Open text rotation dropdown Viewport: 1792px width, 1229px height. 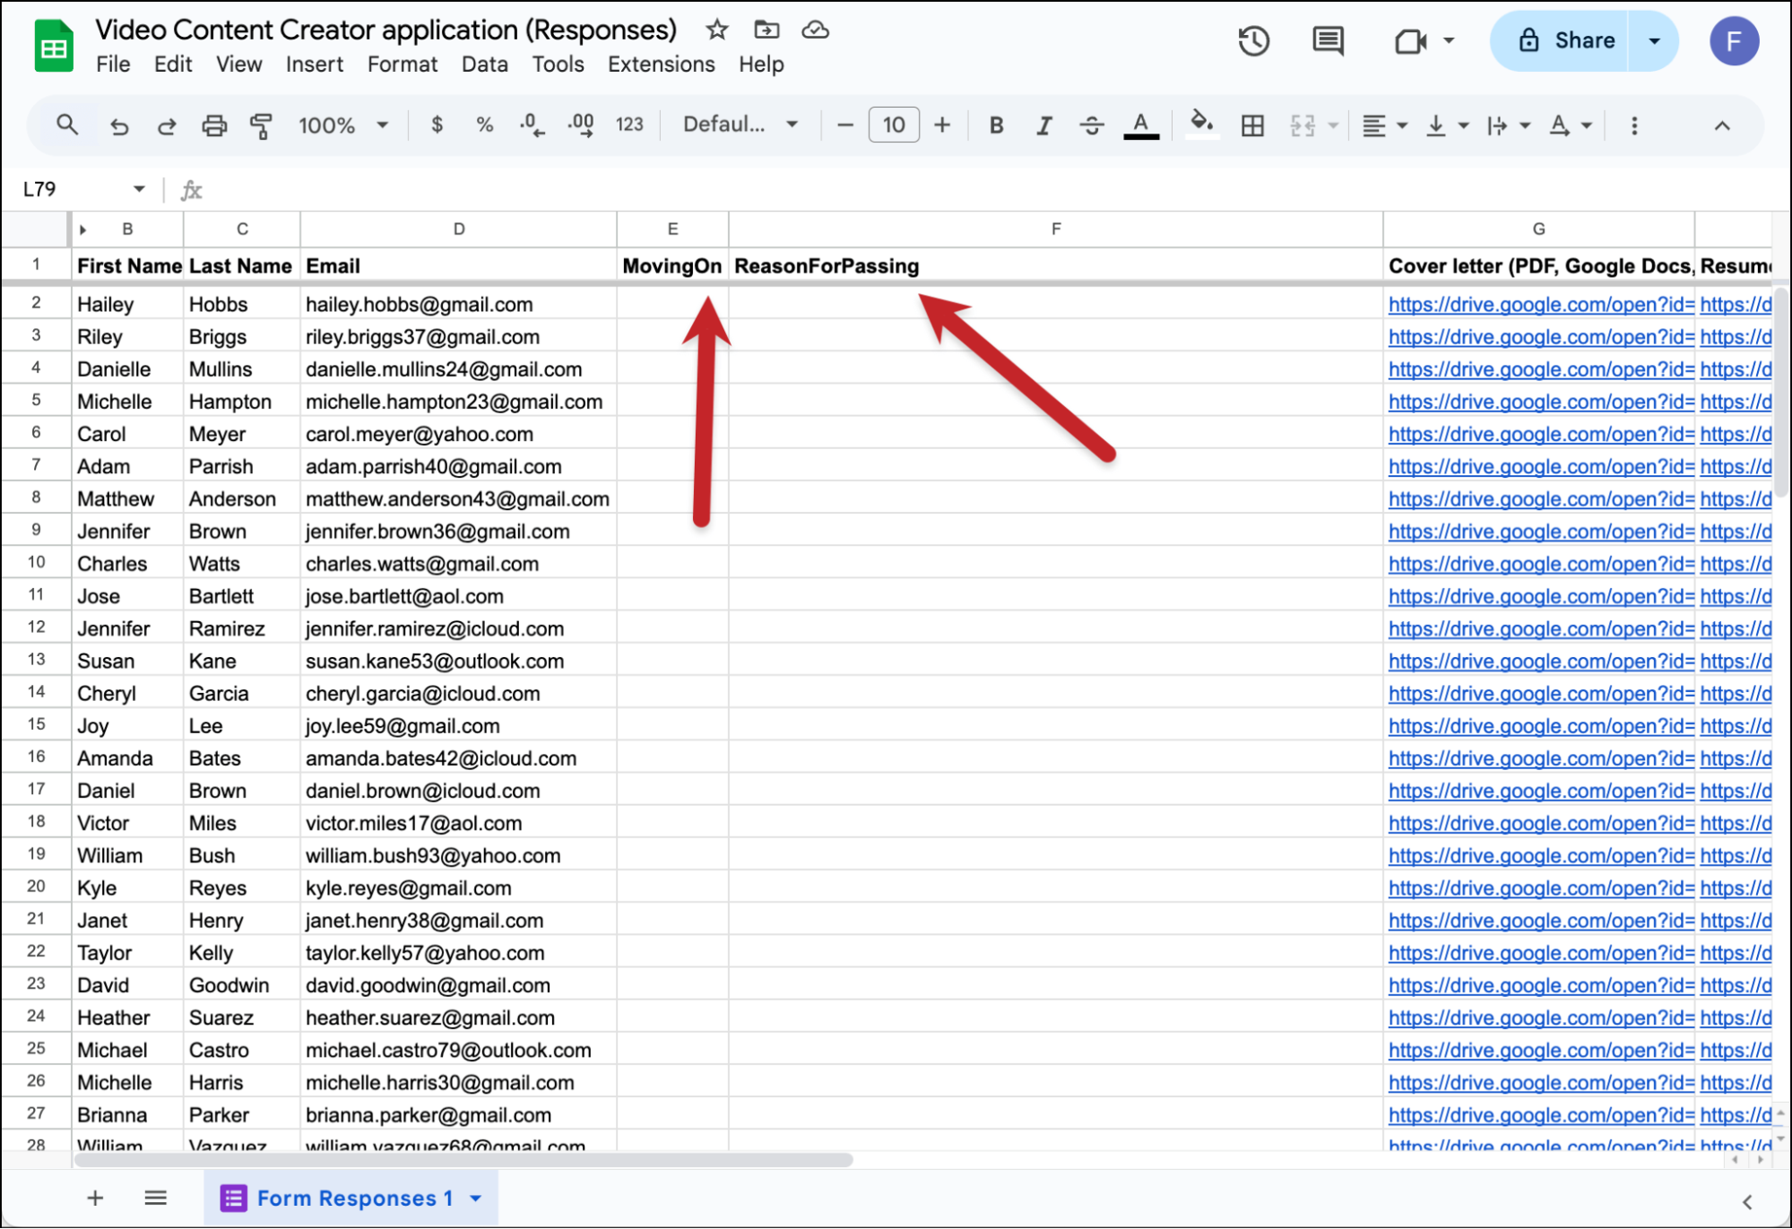click(x=1570, y=125)
